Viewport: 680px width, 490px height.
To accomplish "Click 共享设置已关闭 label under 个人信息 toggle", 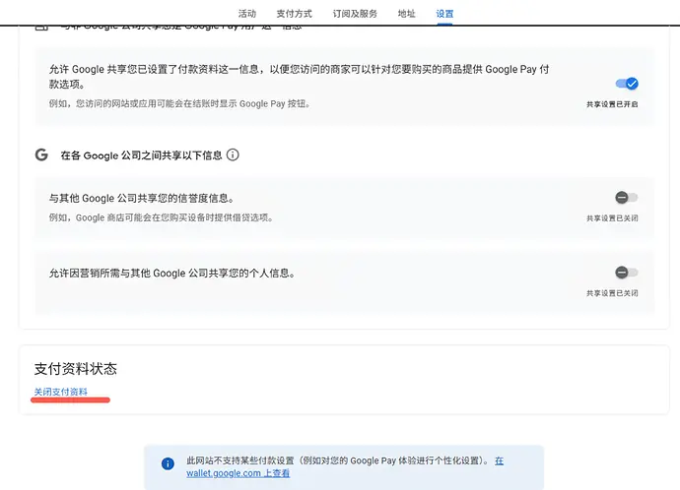I will (x=612, y=293).
